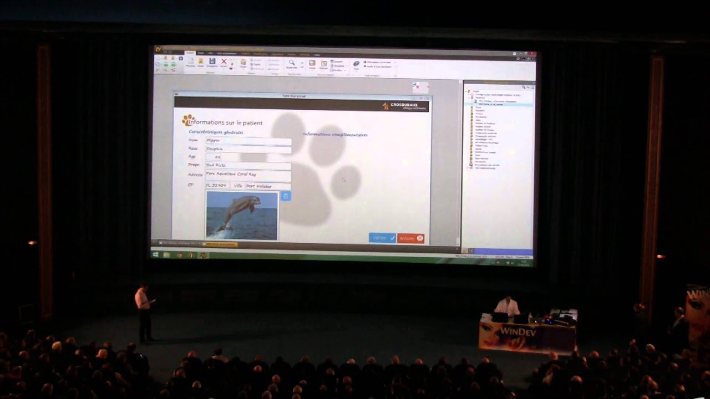Open the Accueil ribbon tab

tap(190, 53)
